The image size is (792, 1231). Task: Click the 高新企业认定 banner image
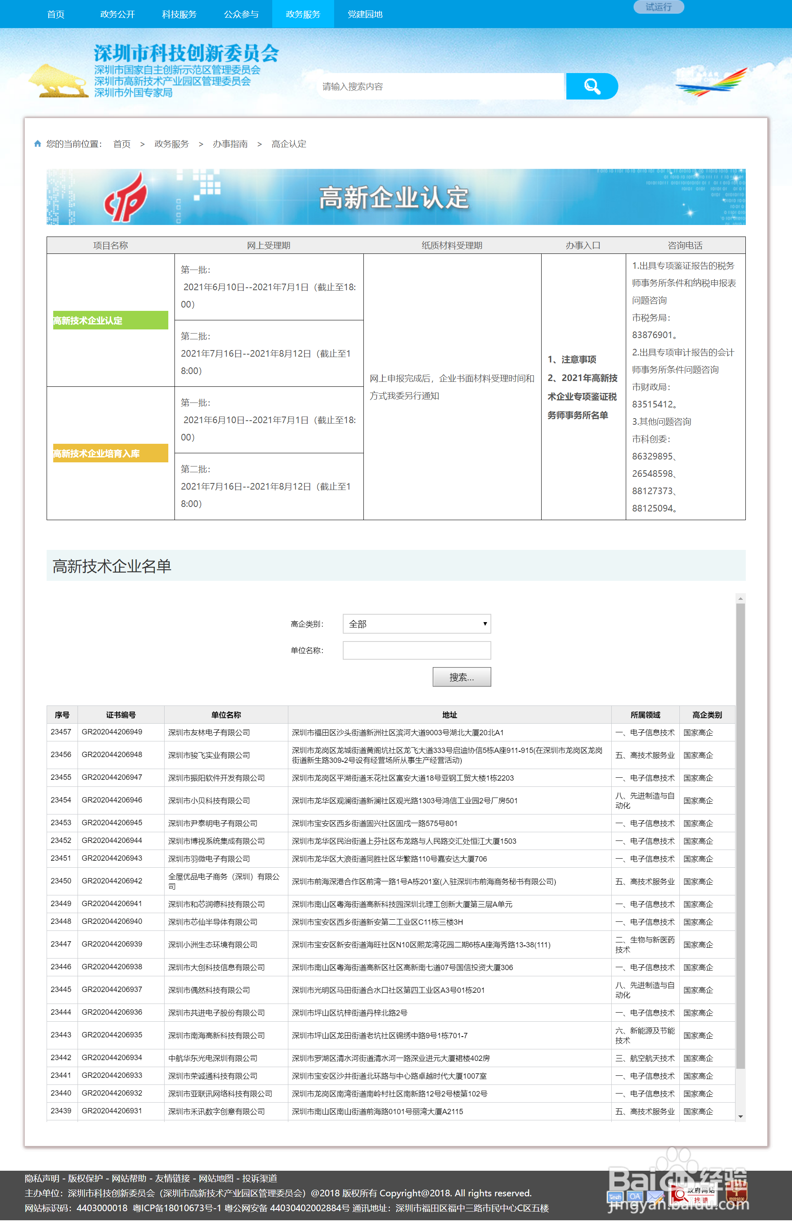click(x=396, y=196)
